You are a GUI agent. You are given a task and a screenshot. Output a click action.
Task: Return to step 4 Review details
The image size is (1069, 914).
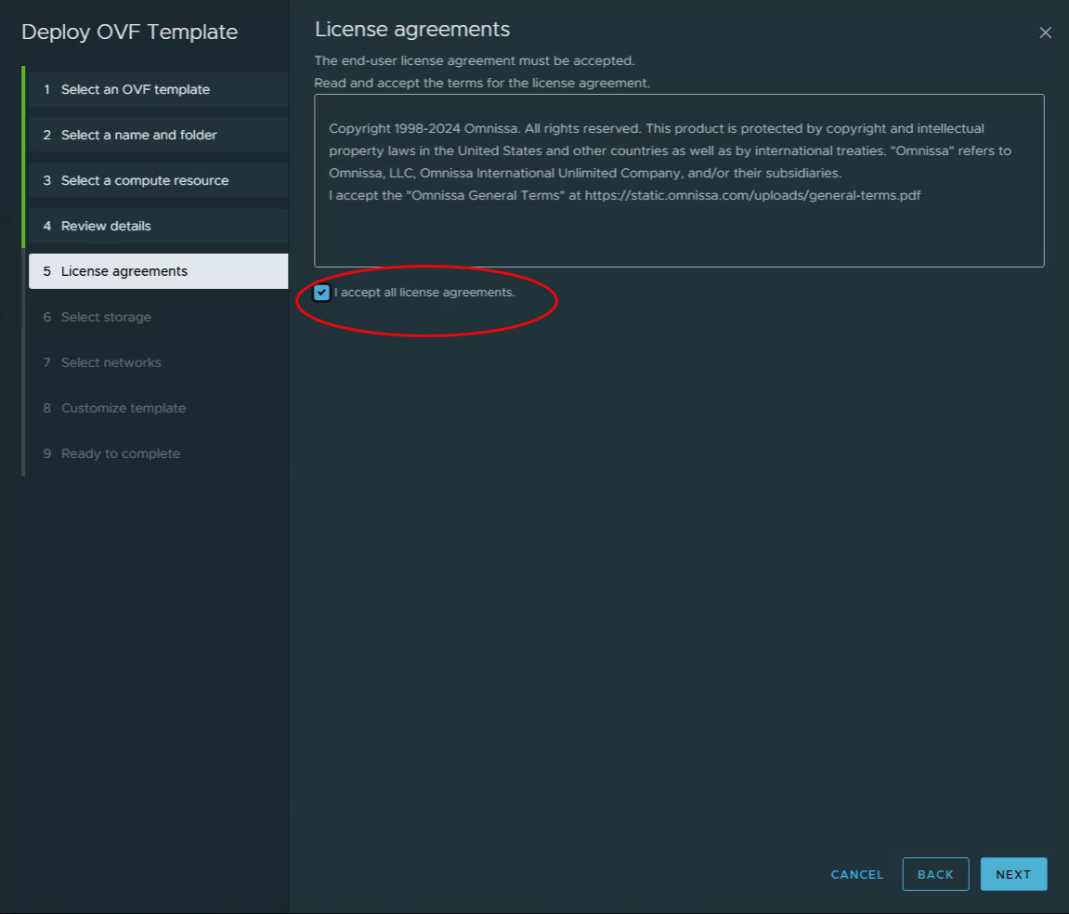click(106, 226)
